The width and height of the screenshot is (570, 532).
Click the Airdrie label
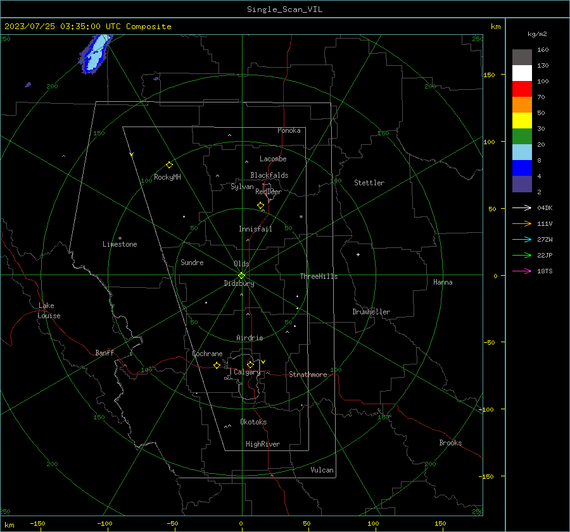(x=250, y=338)
